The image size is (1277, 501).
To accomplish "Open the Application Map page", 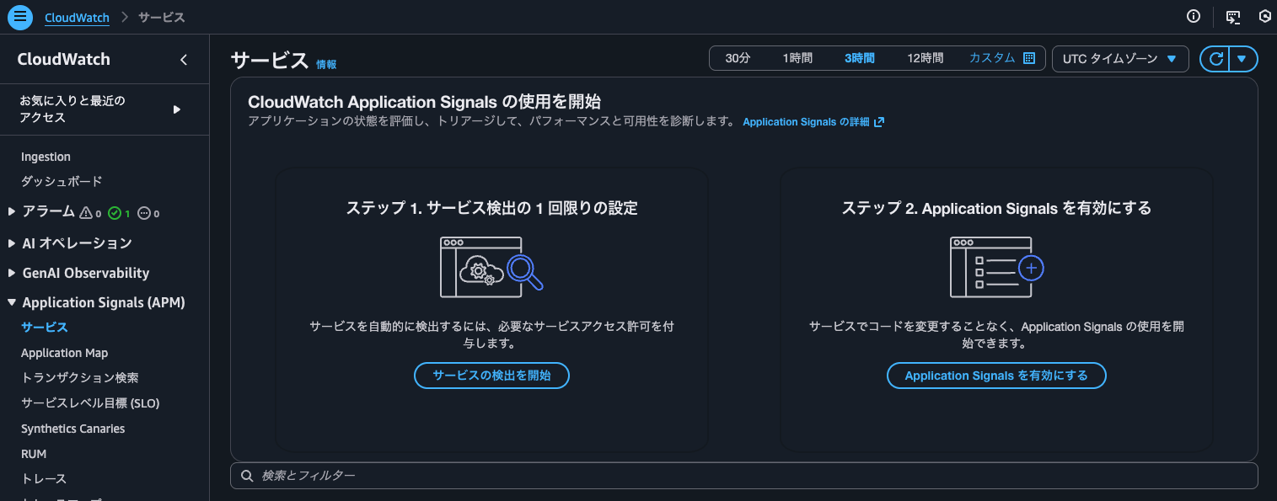I will 64,352.
